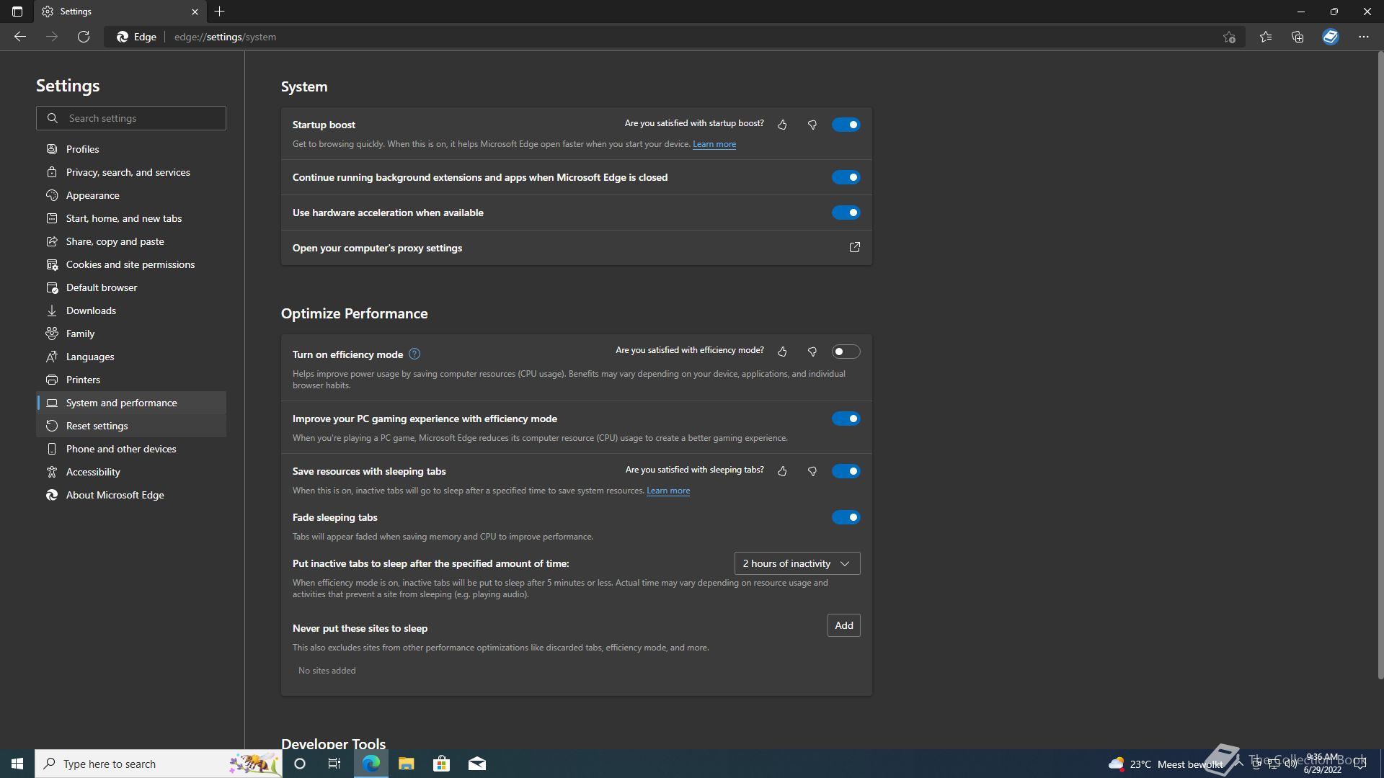
Task: Open Appearance settings
Action: (131, 195)
